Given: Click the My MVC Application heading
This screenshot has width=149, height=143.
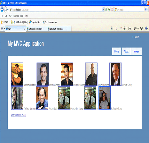Looking at the screenshot, I should pos(26,43).
